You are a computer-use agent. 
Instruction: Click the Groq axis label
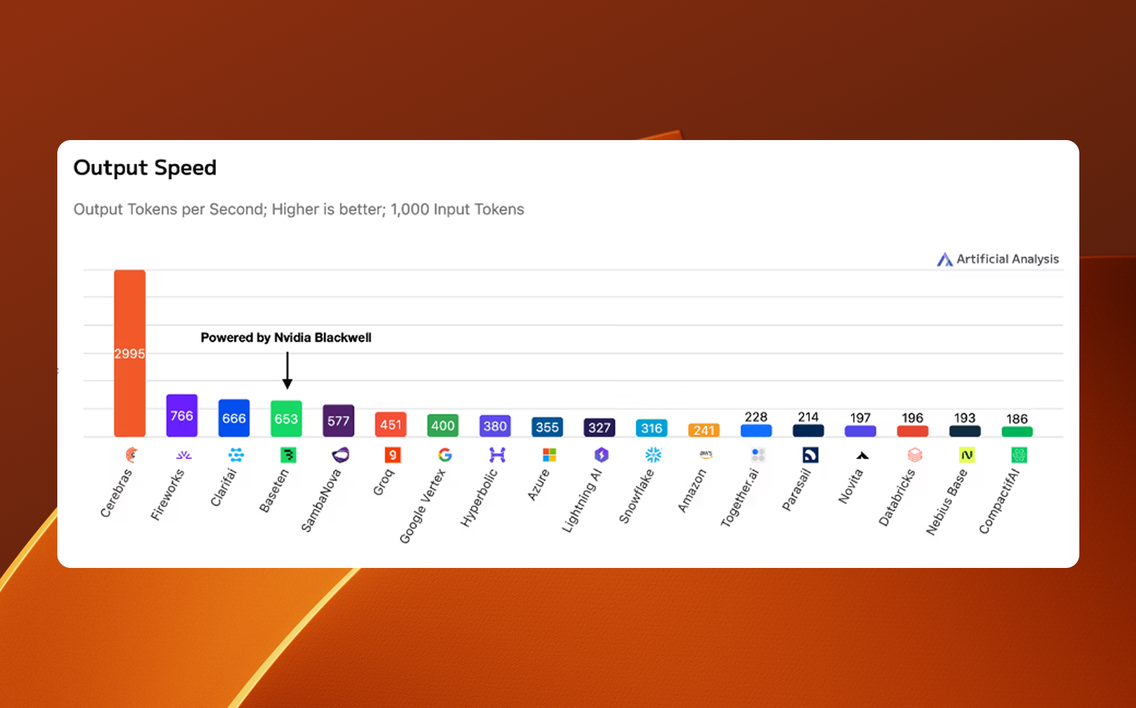383,482
